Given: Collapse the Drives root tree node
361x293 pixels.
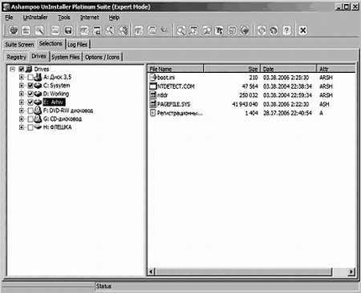Looking at the screenshot, I should 12,69.
